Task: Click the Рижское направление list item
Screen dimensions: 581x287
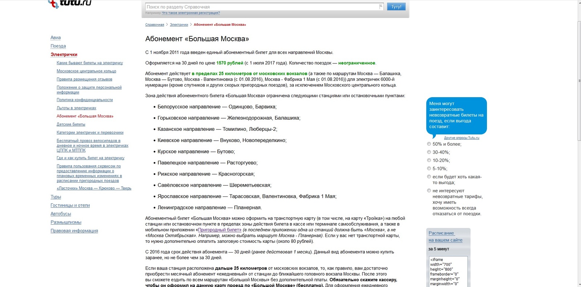Action: (x=206, y=174)
